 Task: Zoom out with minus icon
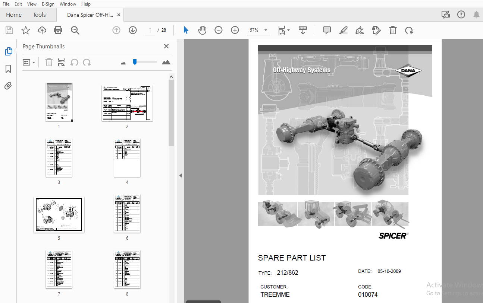tap(219, 30)
